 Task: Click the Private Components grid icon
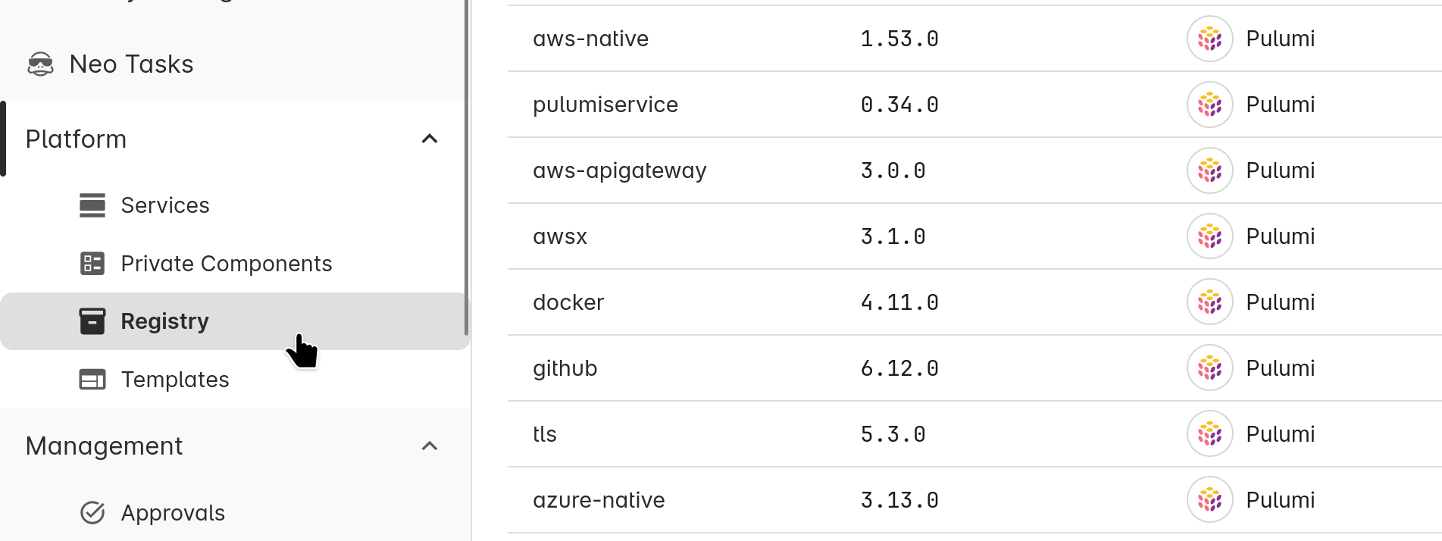pyautogui.click(x=92, y=263)
